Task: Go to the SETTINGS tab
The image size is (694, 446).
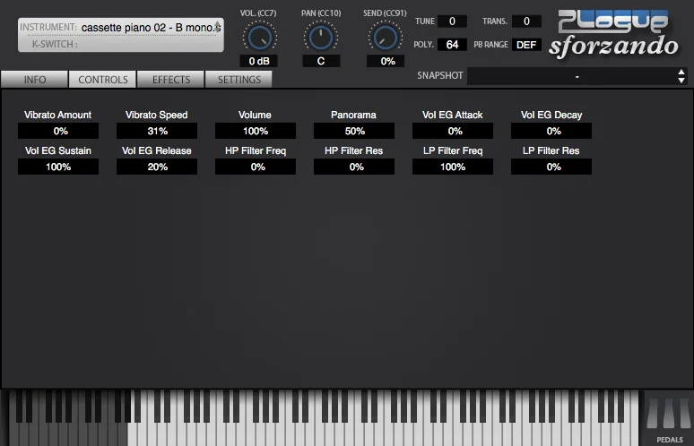Action: click(x=239, y=80)
